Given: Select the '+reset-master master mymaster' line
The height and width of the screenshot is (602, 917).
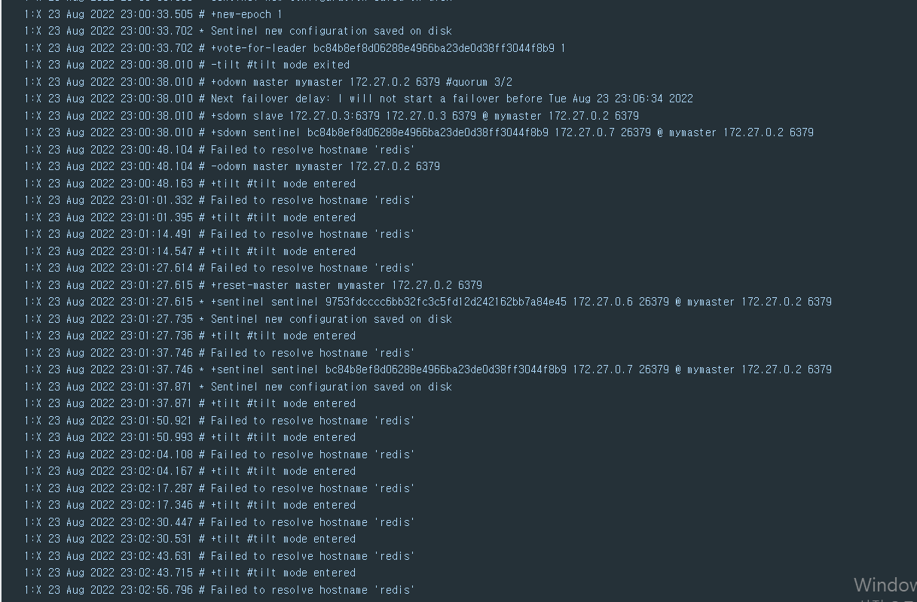Looking at the screenshot, I should coord(346,285).
